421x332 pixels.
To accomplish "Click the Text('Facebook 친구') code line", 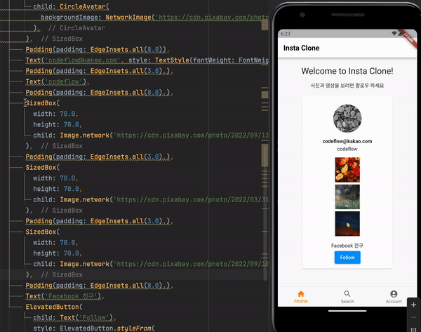I will click(65, 296).
